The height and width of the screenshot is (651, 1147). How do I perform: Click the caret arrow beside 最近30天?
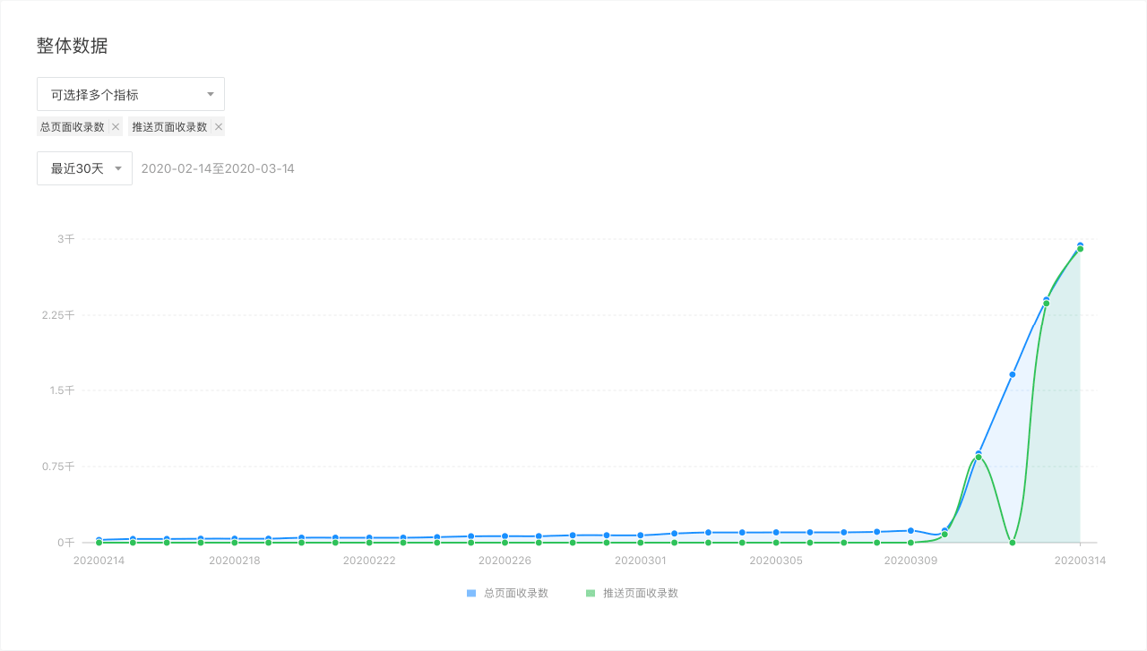click(x=118, y=168)
